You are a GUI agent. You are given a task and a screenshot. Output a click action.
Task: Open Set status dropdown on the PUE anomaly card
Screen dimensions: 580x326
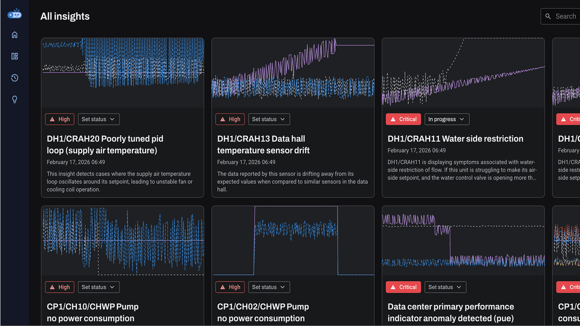(445, 287)
